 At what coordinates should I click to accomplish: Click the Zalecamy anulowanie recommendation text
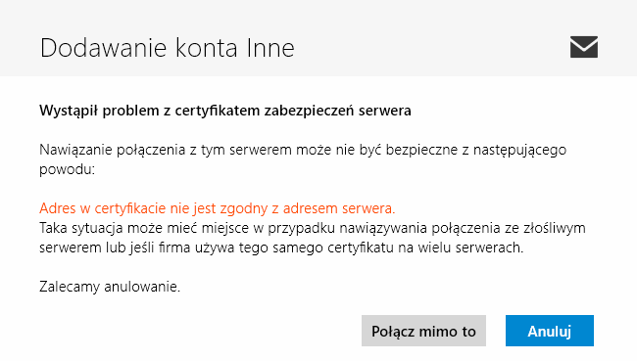(110, 287)
